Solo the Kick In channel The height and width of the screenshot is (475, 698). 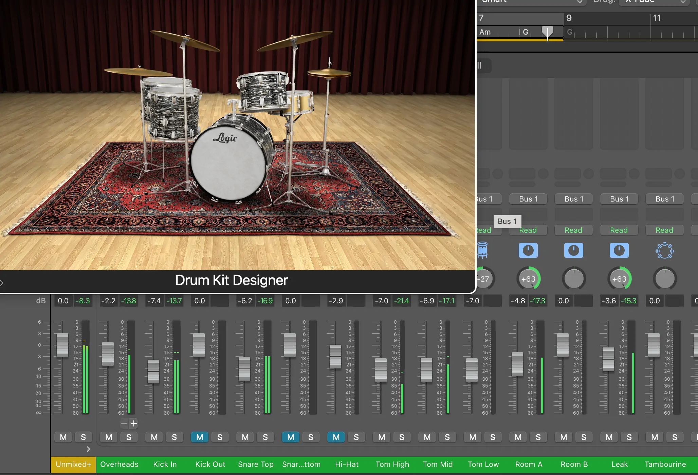click(x=174, y=437)
